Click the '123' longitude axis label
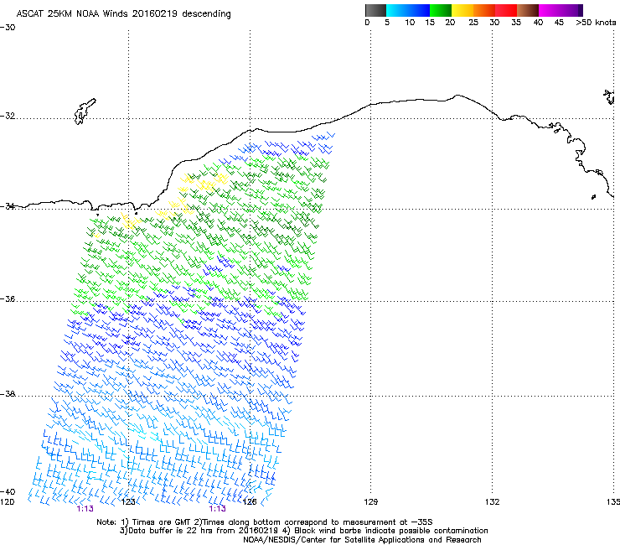 pyautogui.click(x=128, y=502)
